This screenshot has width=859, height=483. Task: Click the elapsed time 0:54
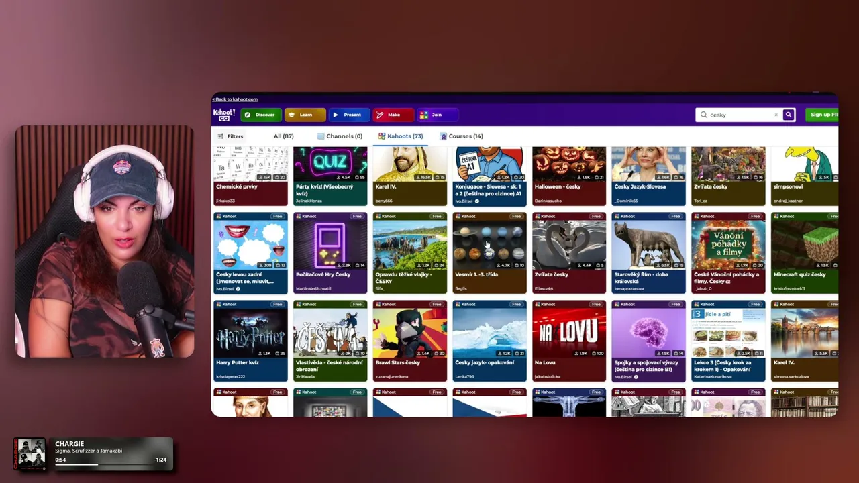point(60,460)
